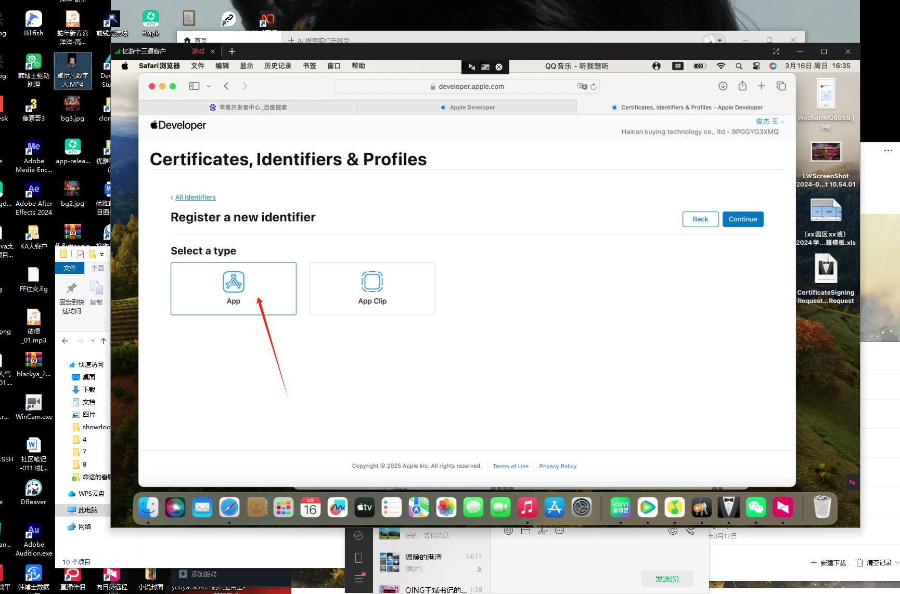Switch to the 苹果开发者中心_百度搜索 tab

coord(248,108)
